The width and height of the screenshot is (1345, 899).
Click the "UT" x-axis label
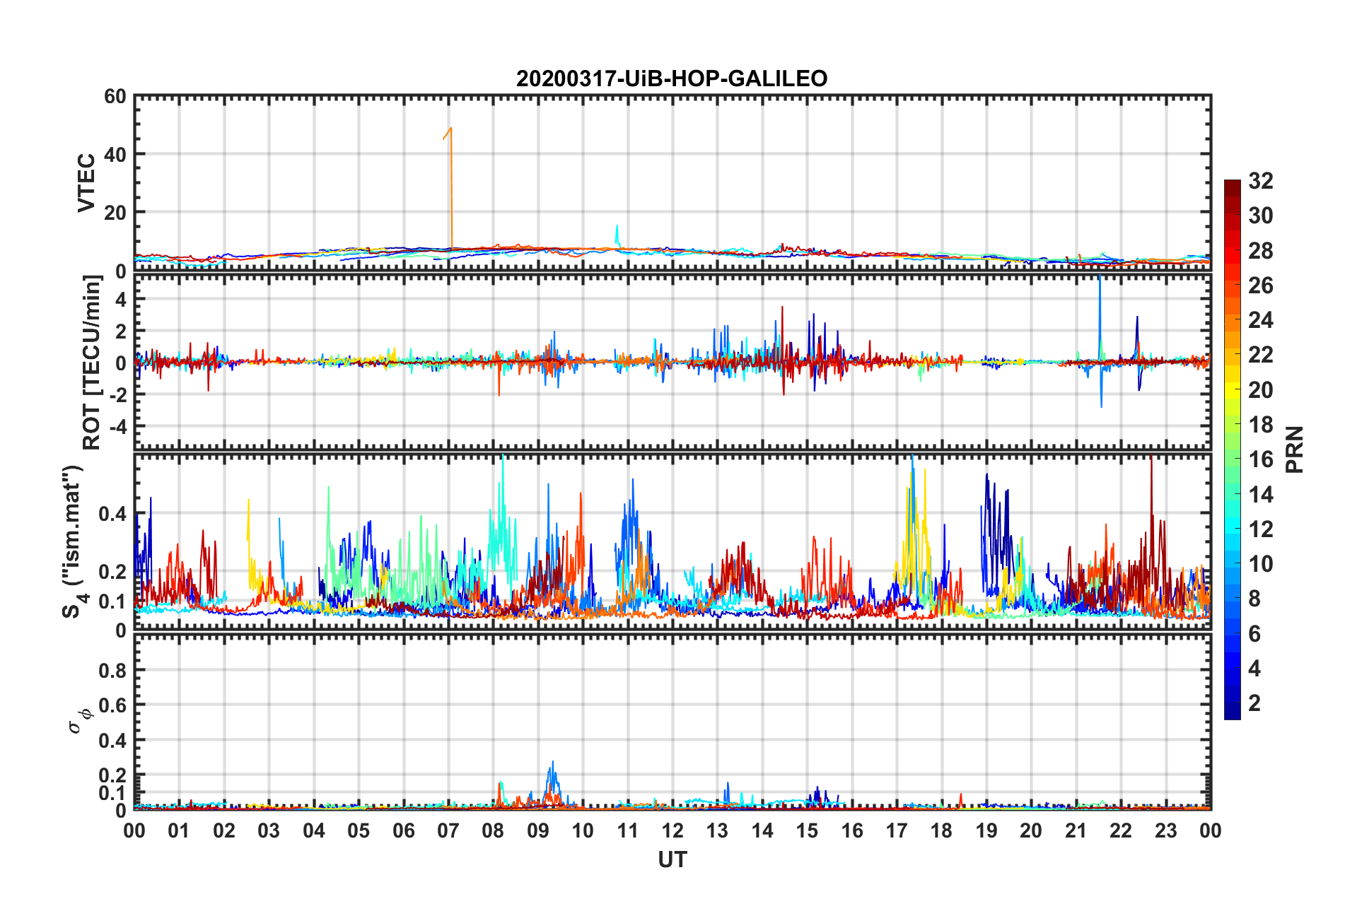(x=672, y=859)
